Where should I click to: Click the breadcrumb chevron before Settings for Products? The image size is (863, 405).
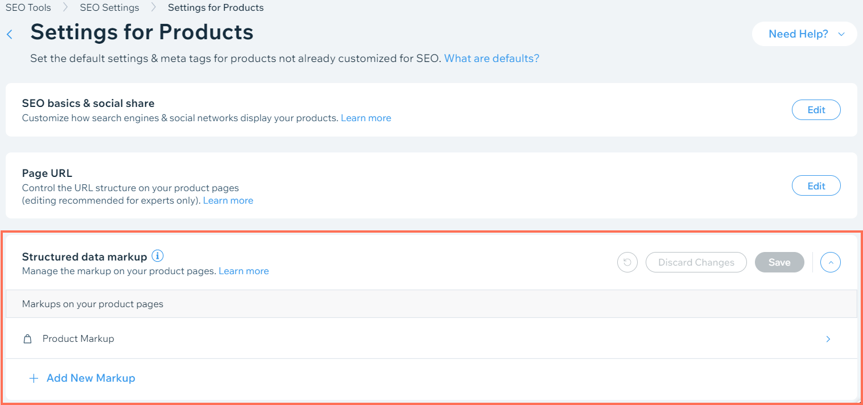[x=152, y=7]
